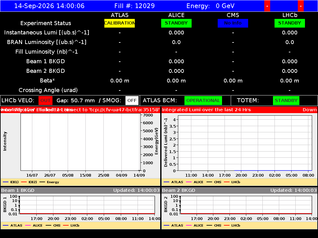Click LHCb Instantaneous Lumi value 0.000

tap(290, 33)
